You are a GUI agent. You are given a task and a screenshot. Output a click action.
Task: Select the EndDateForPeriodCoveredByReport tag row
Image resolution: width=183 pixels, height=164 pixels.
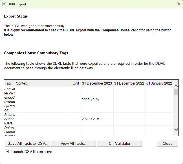(x=89, y=100)
